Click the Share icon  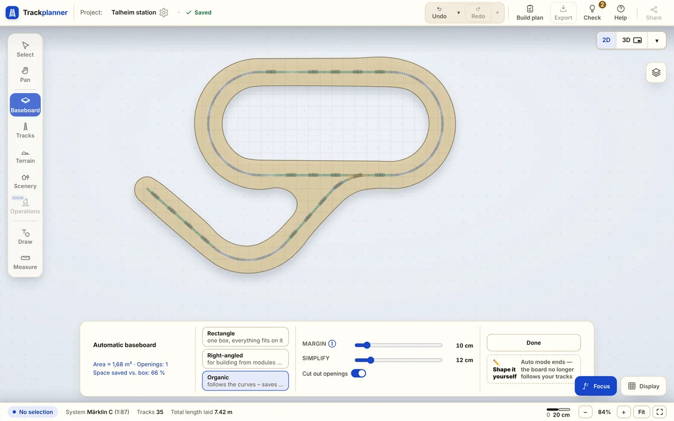654,12
